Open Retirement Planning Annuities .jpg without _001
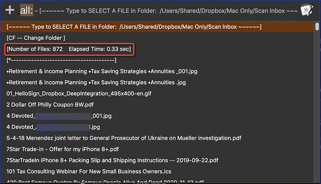 (x=157, y=82)
